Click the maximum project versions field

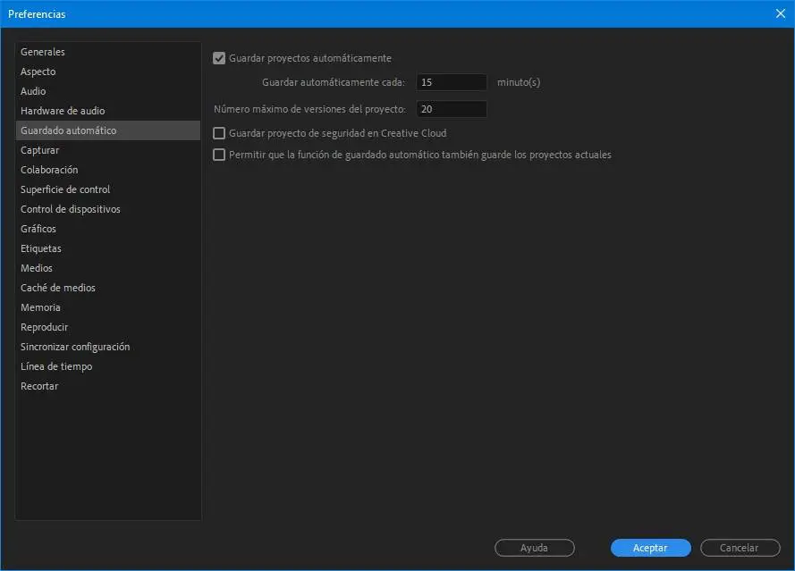pos(452,109)
